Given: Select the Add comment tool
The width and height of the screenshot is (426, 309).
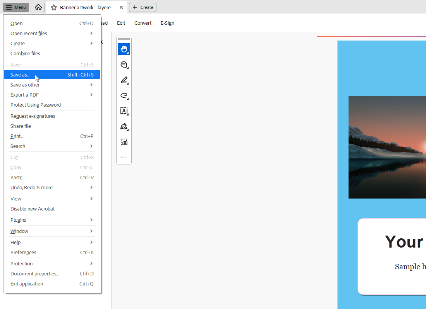Looking at the screenshot, I should (x=124, y=65).
